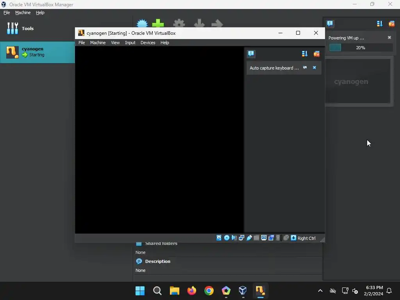The width and height of the screenshot is (400, 300).
Task: Open the Windows Start menu
Action: (140, 291)
